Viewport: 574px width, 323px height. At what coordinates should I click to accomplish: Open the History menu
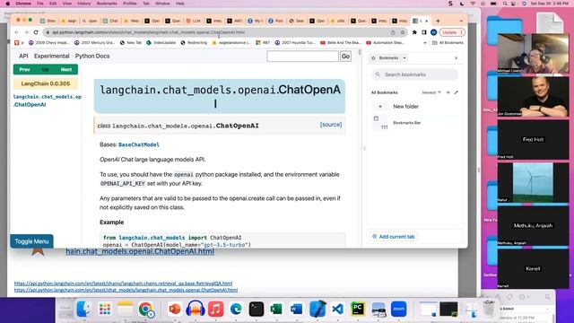click(x=83, y=4)
